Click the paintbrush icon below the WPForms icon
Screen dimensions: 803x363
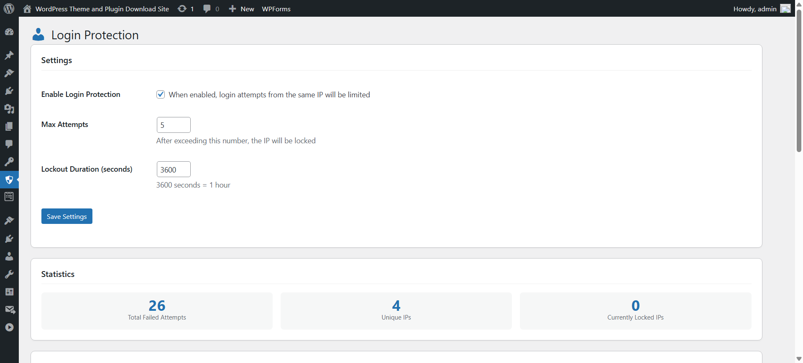point(9,221)
